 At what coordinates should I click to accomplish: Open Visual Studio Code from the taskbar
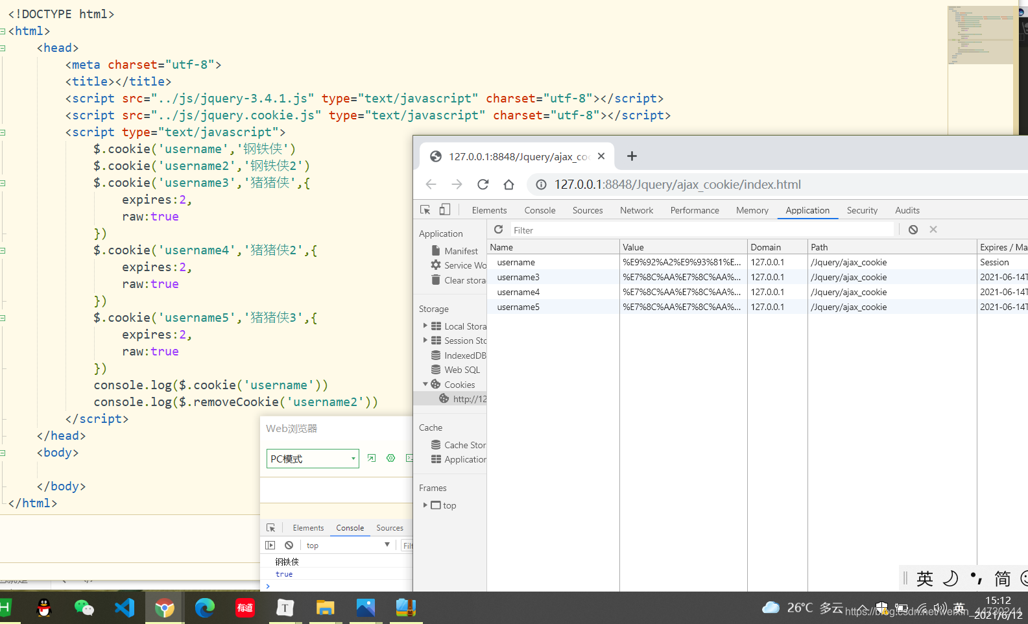(x=125, y=608)
